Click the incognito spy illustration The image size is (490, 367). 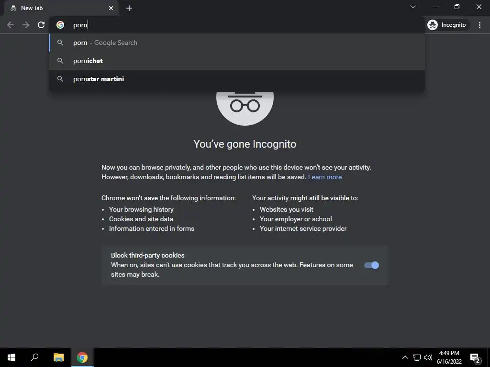[245, 108]
